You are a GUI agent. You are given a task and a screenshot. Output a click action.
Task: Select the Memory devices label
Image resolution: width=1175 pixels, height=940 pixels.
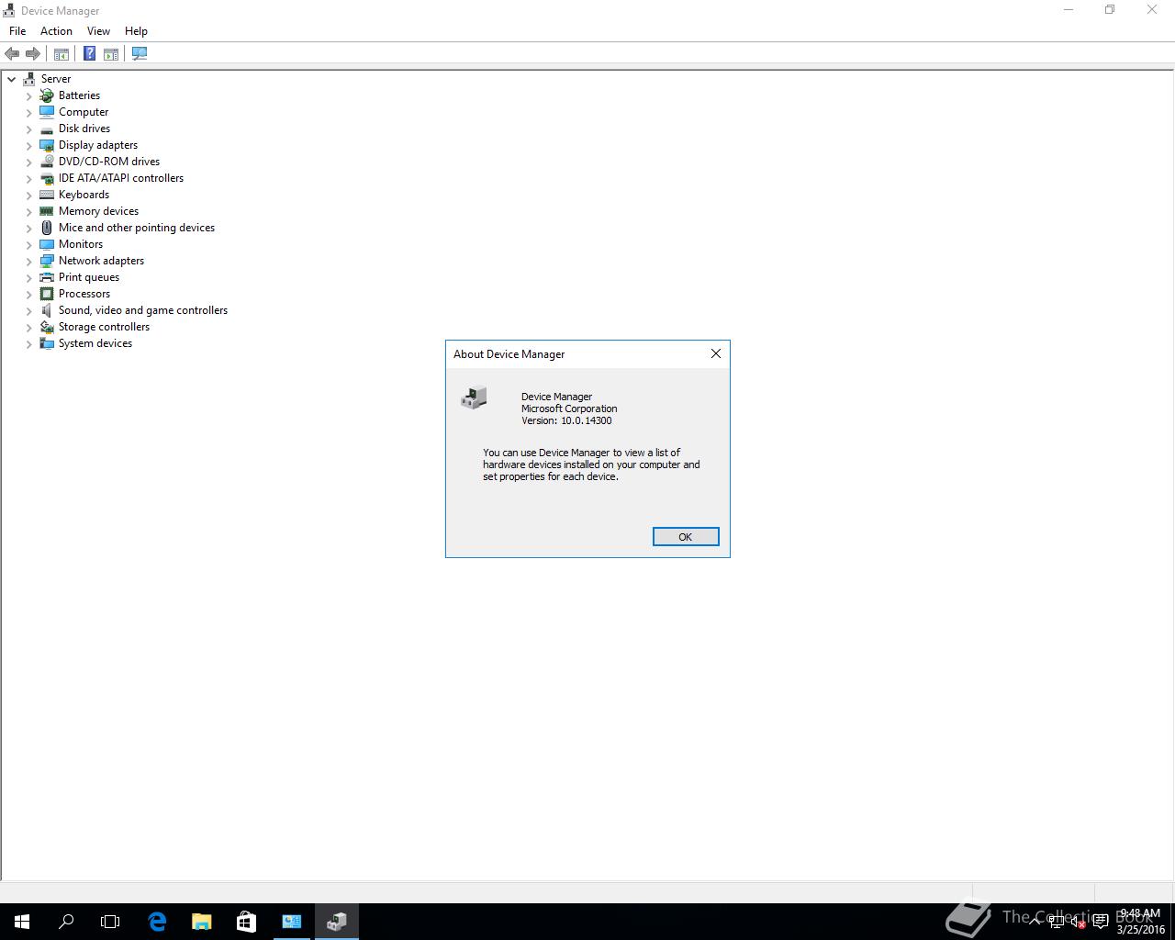98,211
